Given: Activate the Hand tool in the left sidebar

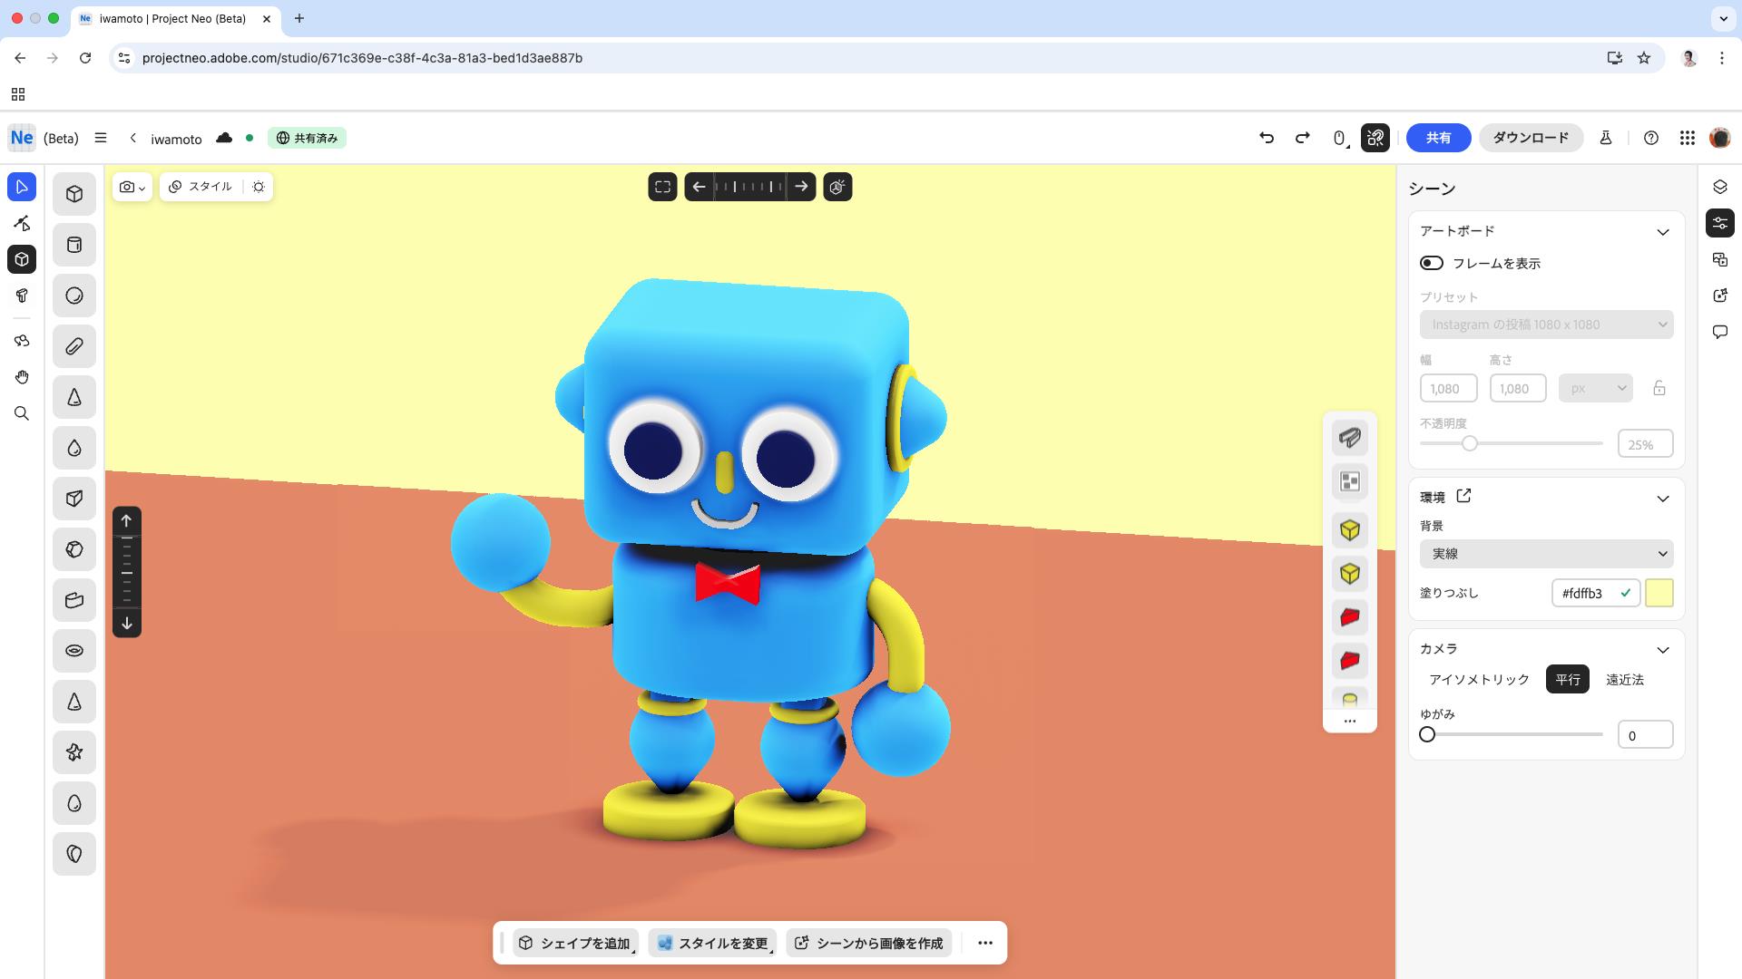Looking at the screenshot, I should pos(22,377).
